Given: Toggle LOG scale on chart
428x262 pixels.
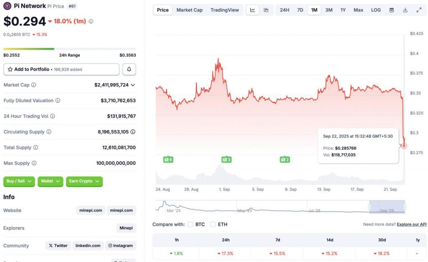Looking at the screenshot, I should point(376,10).
